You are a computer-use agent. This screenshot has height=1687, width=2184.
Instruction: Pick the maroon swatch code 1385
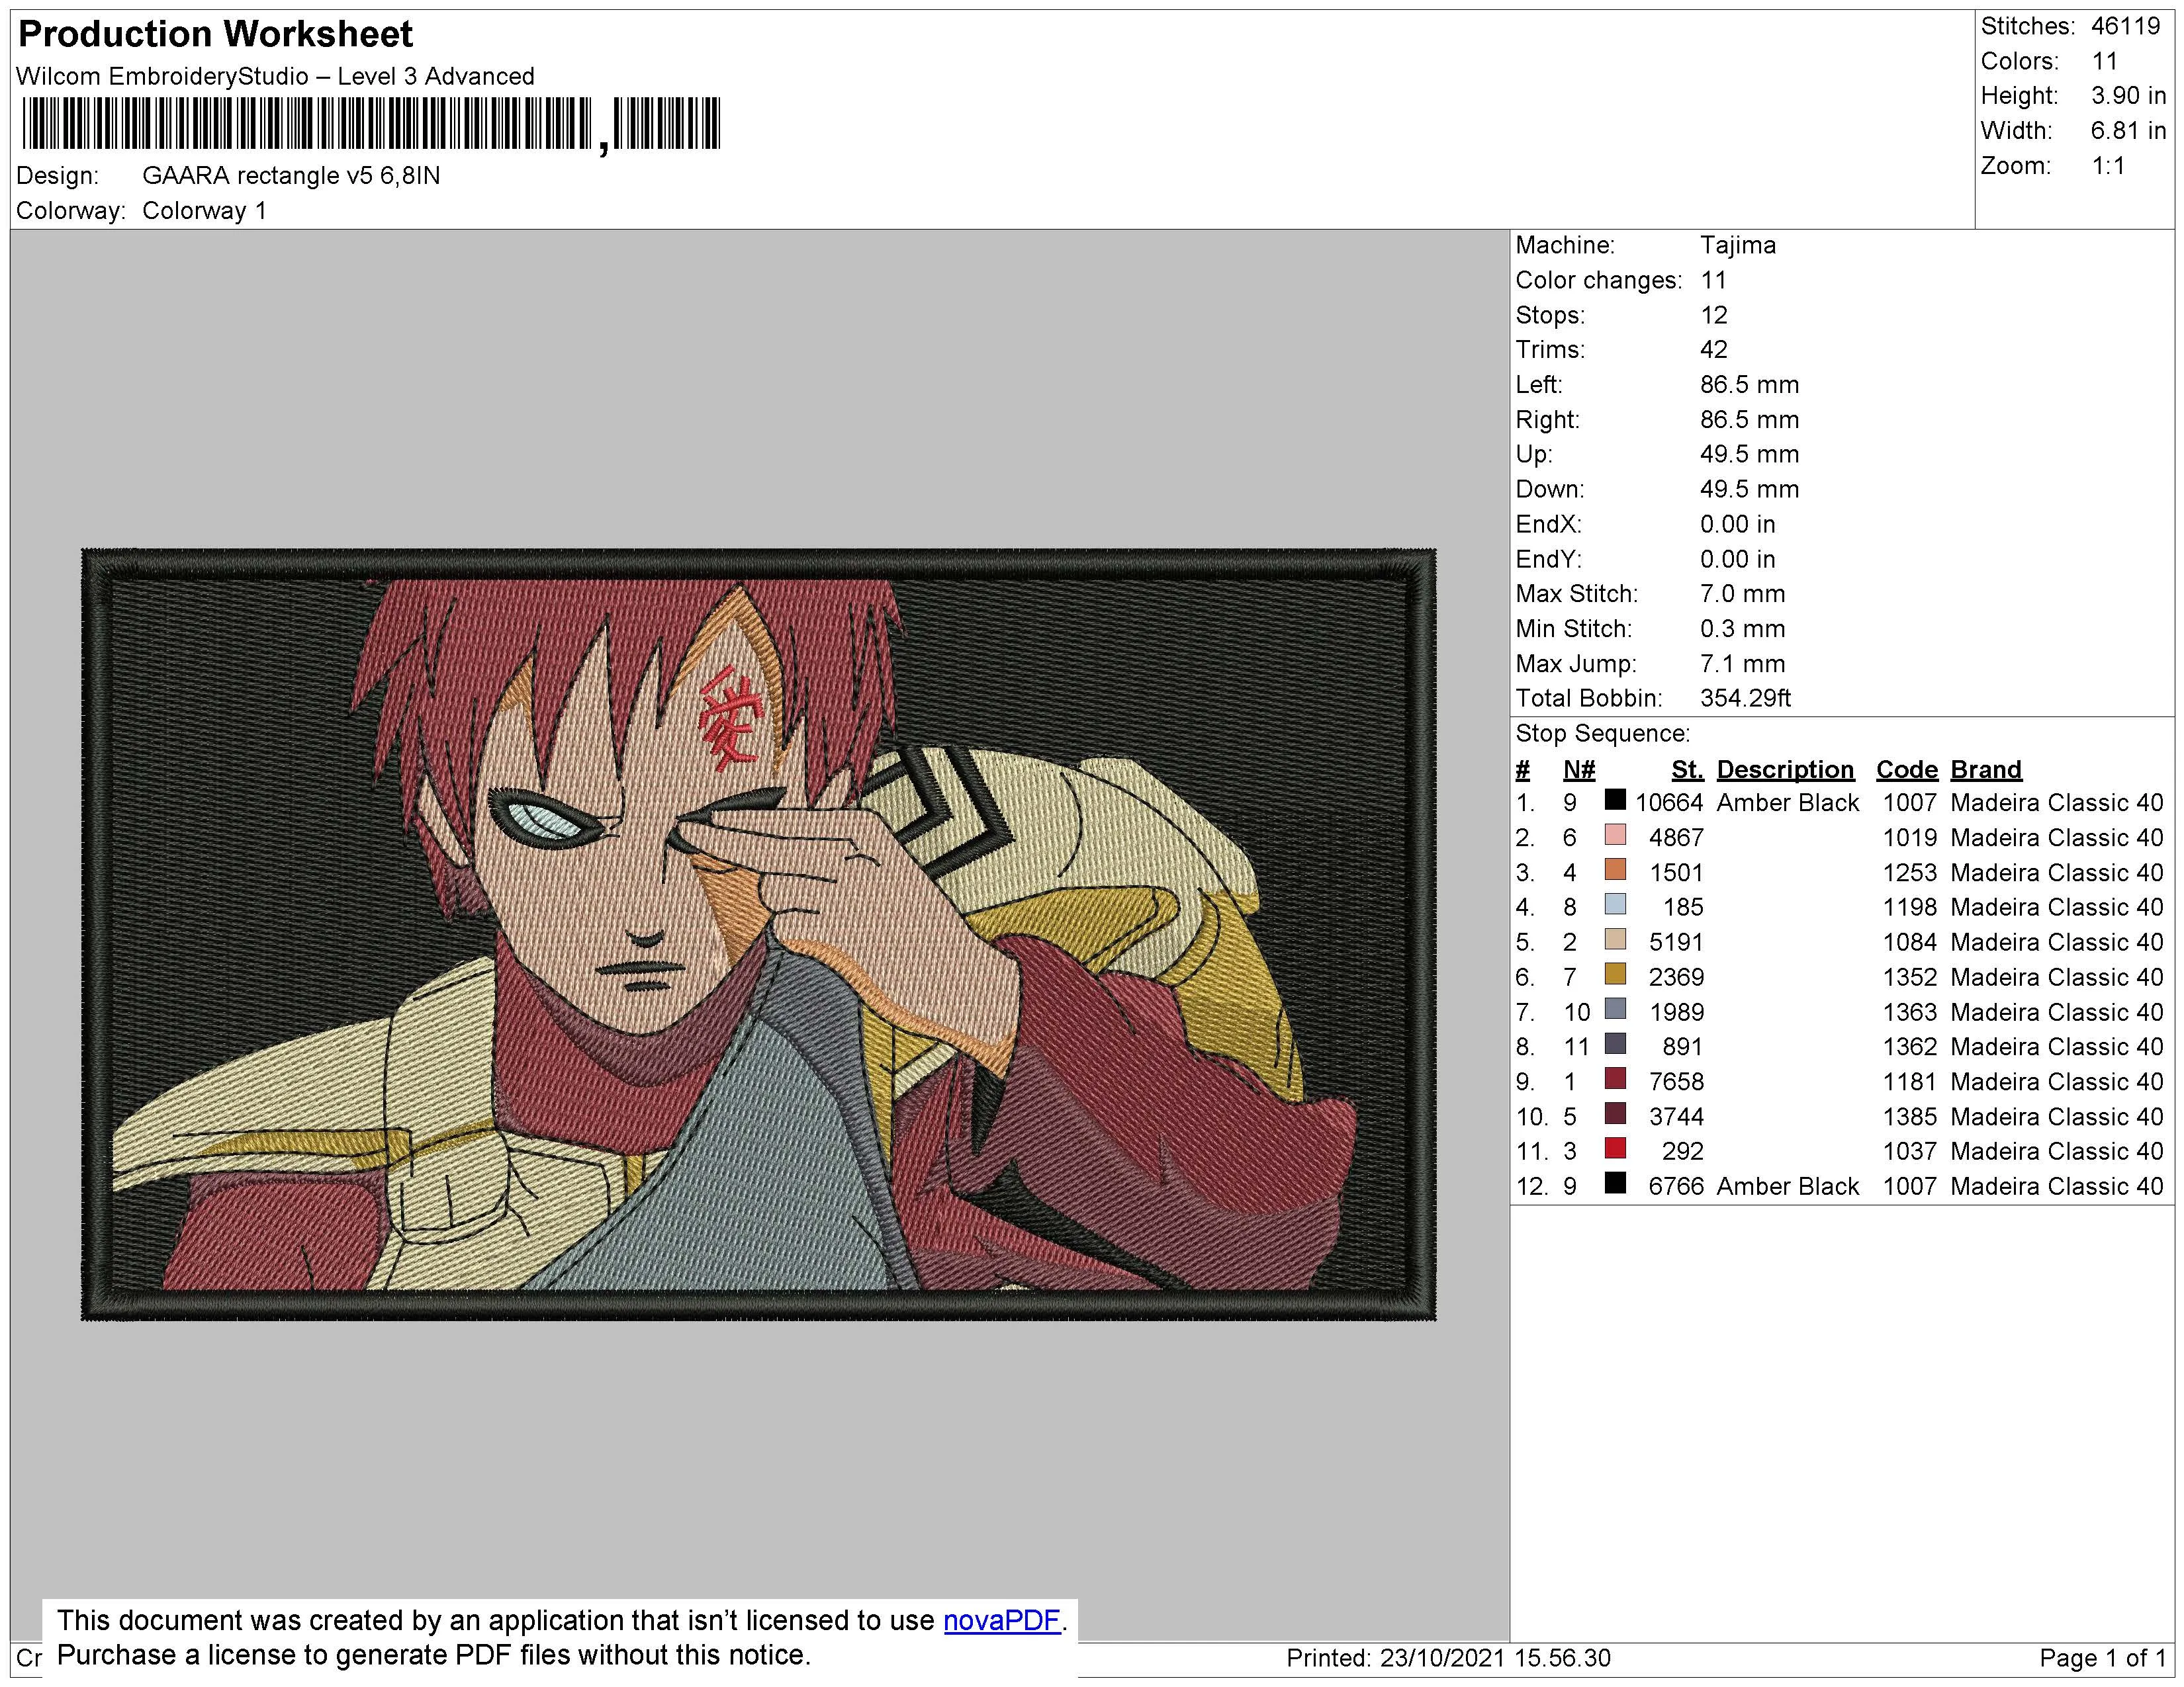click(1614, 1113)
